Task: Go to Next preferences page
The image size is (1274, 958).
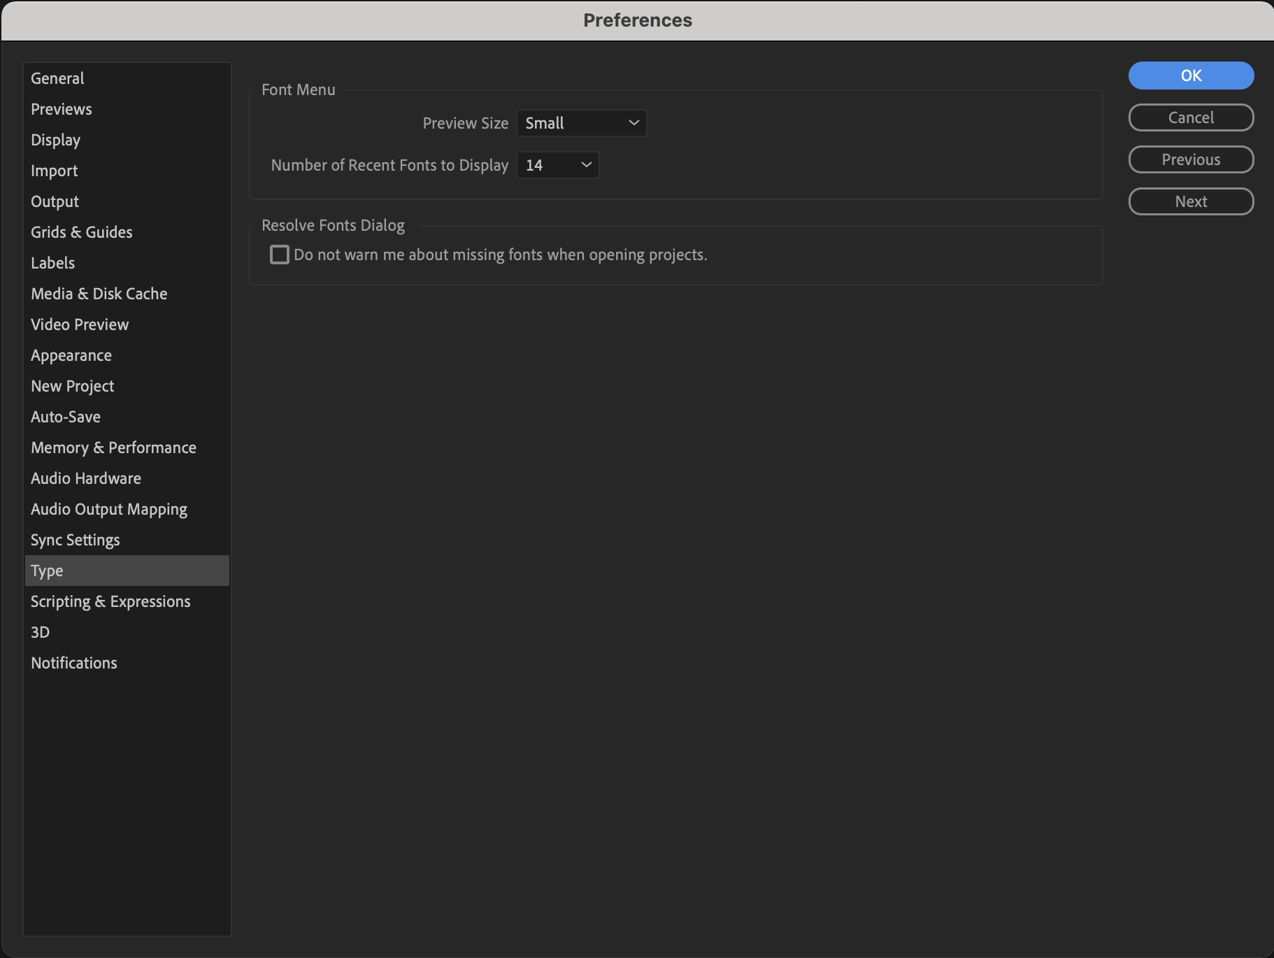Action: pyautogui.click(x=1190, y=201)
